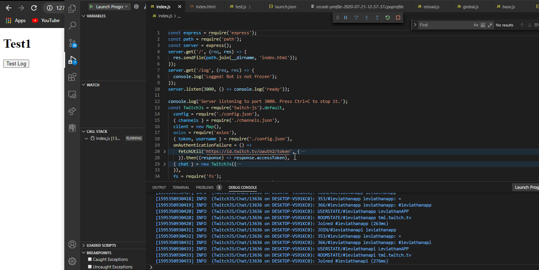Open the YouTube bookmark in the browser

tap(46, 20)
